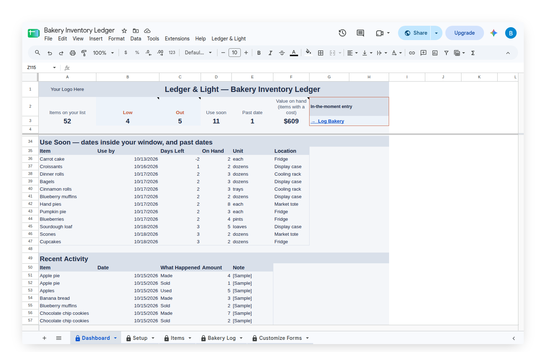The height and width of the screenshot is (352, 546).
Task: Open the zoom 100% dropdown
Action: click(104, 53)
